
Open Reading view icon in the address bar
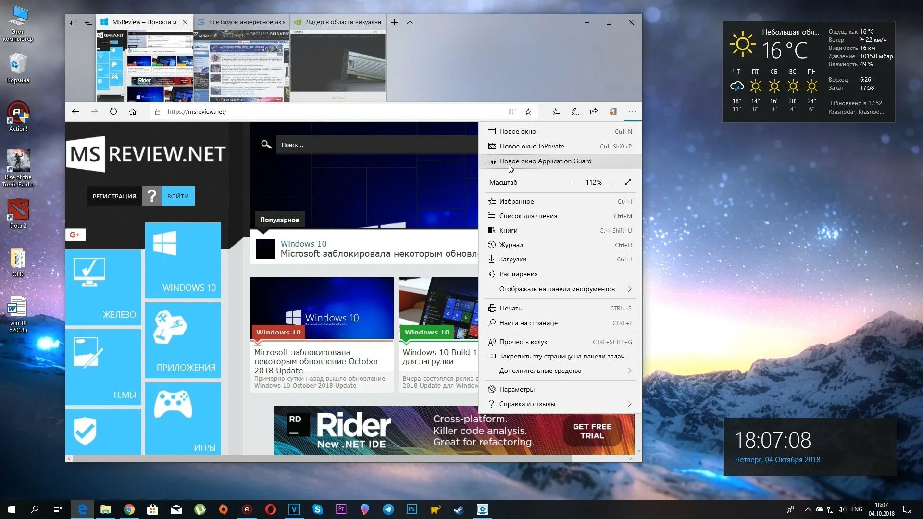pos(512,111)
